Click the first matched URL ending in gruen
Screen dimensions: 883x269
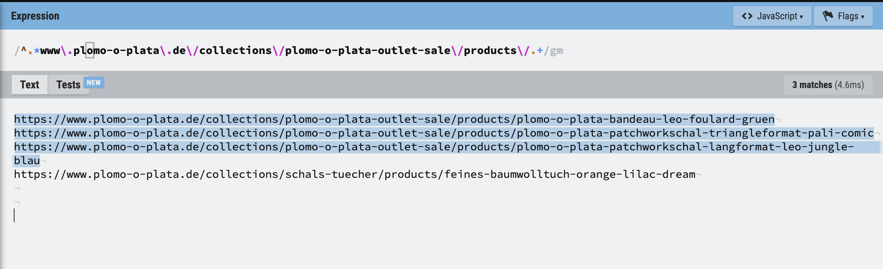(x=394, y=119)
